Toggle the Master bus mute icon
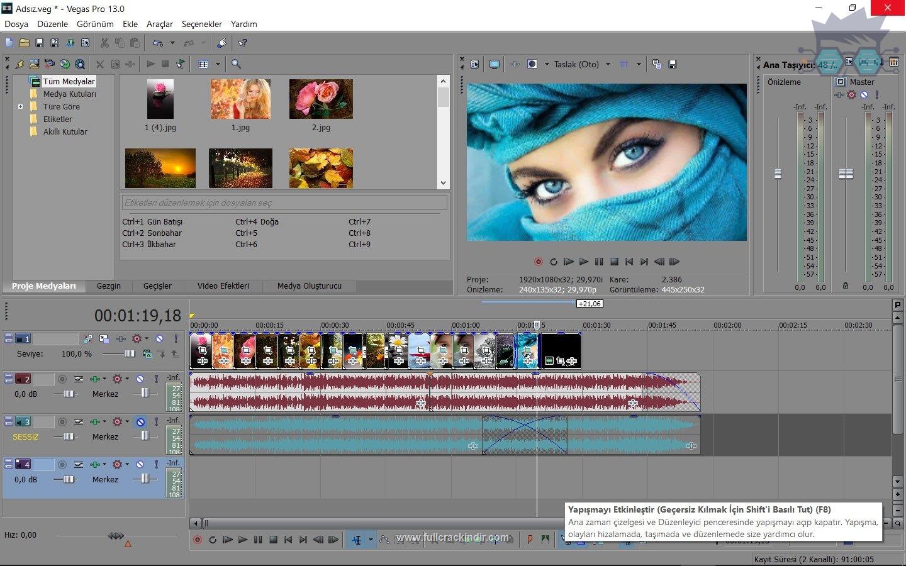This screenshot has width=906, height=566. tap(864, 94)
